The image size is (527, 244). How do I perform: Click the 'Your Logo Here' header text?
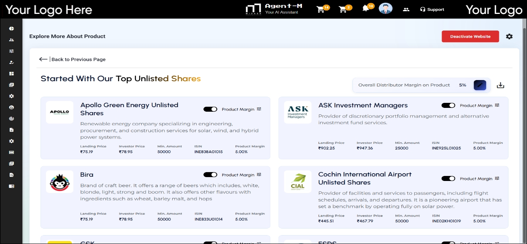point(49,10)
